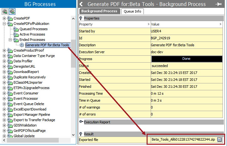Select the Background Process tab
Viewport: 227px width, 146px height.
click(x=99, y=11)
